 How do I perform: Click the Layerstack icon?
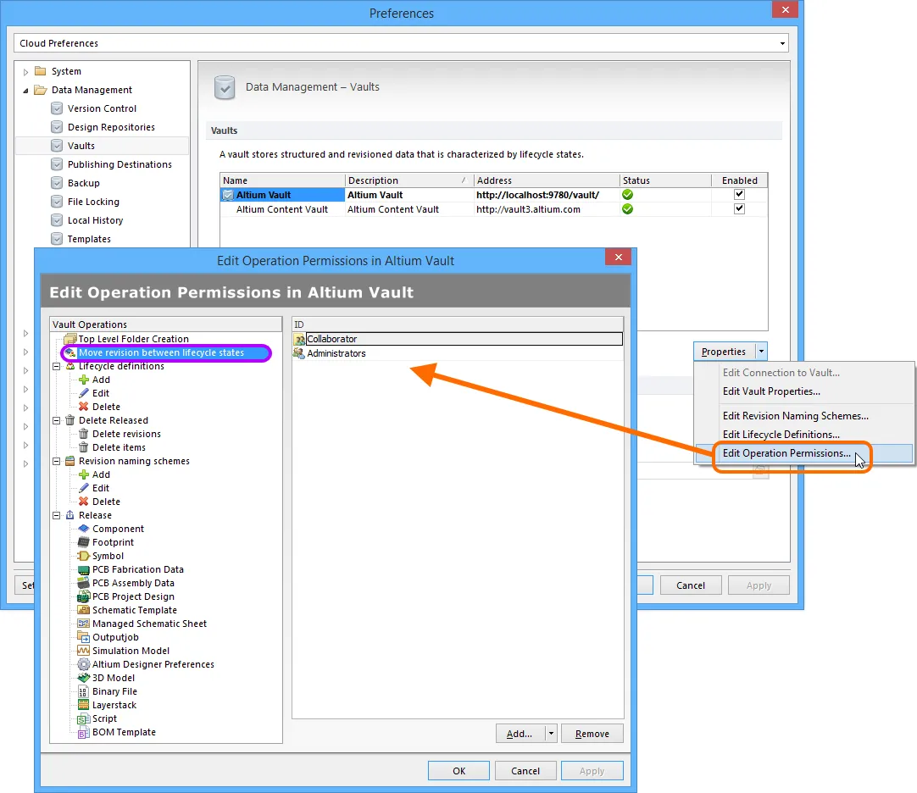click(x=84, y=705)
